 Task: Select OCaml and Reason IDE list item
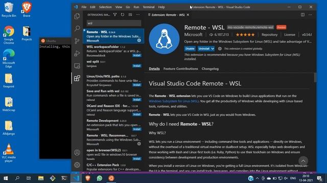pyautogui.click(x=113, y=110)
